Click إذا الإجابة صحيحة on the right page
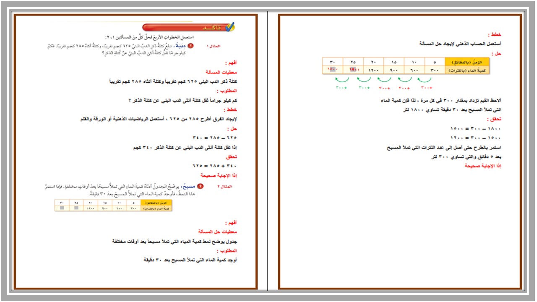This screenshot has width=537, height=302. (x=483, y=166)
